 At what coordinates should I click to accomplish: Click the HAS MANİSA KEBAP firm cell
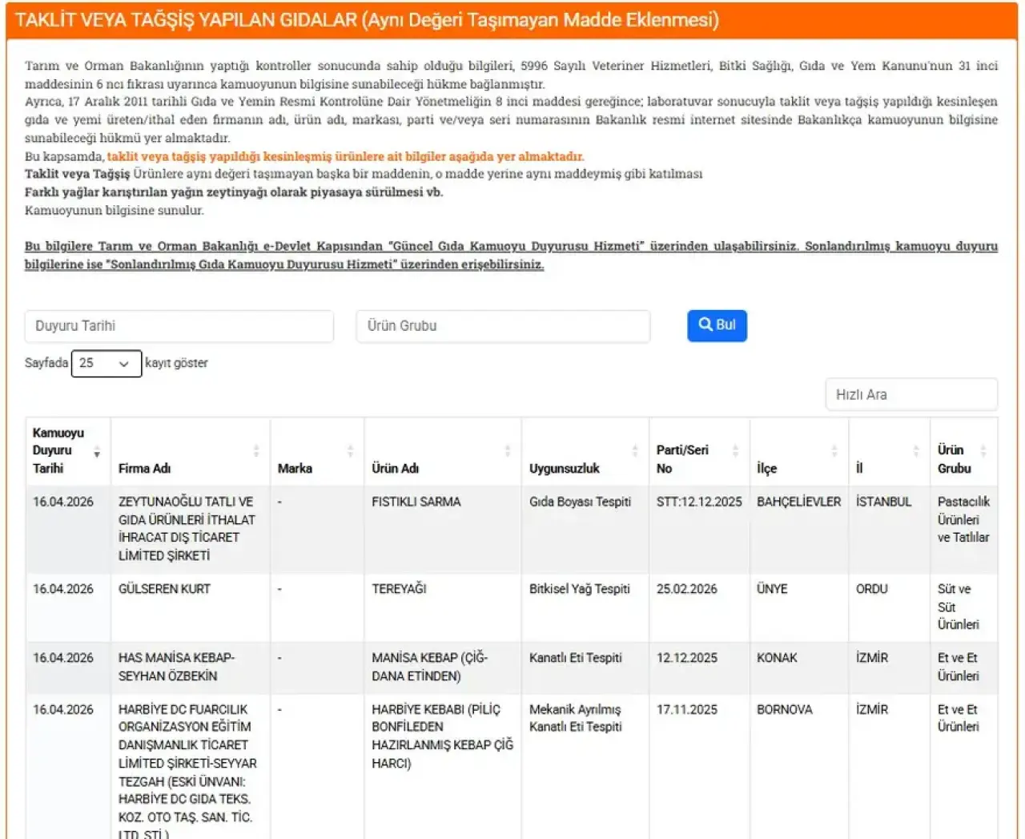[x=176, y=667]
